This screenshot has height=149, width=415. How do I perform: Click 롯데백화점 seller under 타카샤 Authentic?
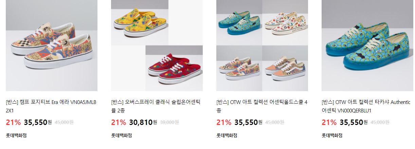(332, 135)
